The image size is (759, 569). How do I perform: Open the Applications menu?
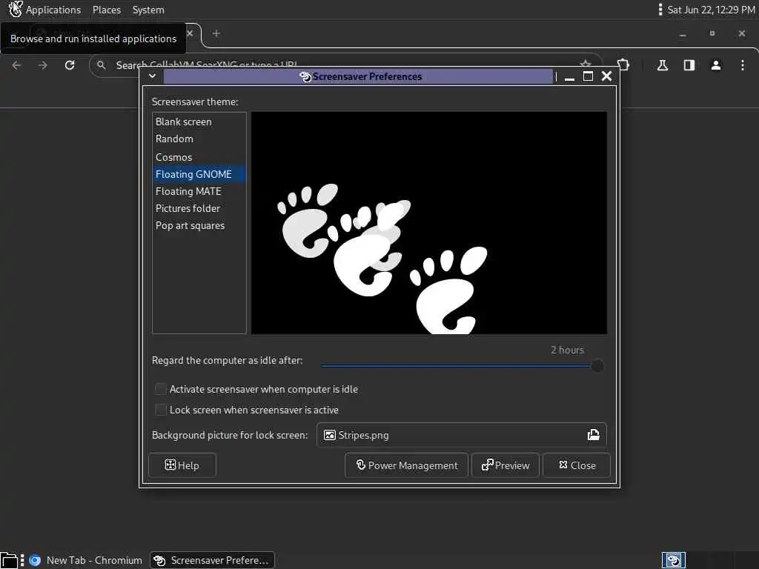click(53, 10)
